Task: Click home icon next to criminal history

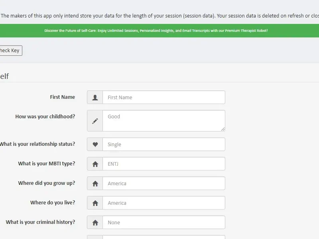Action: point(95,222)
